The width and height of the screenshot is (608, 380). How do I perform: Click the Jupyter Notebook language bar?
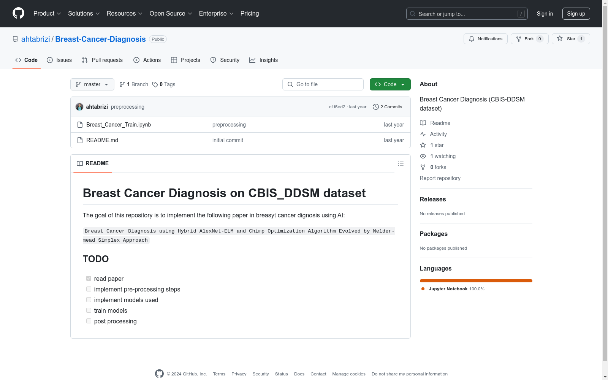476,281
